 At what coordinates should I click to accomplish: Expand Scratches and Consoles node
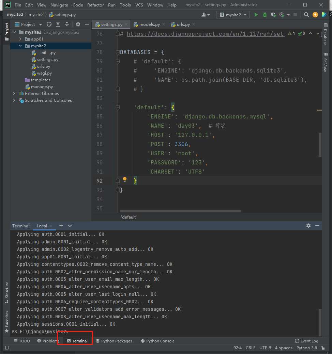[x=14, y=100]
